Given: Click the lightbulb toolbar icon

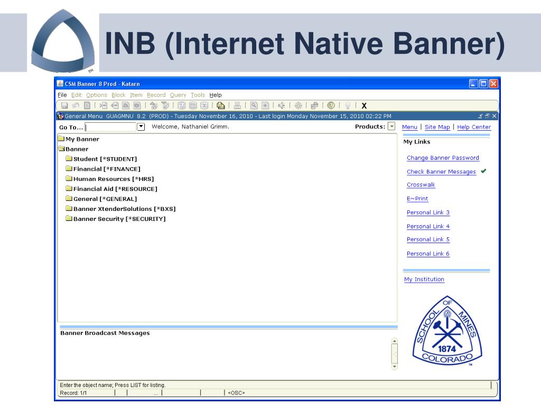Looking at the screenshot, I should [348, 105].
